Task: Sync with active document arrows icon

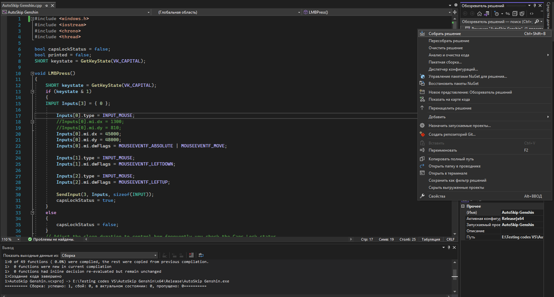Action: pos(508,14)
